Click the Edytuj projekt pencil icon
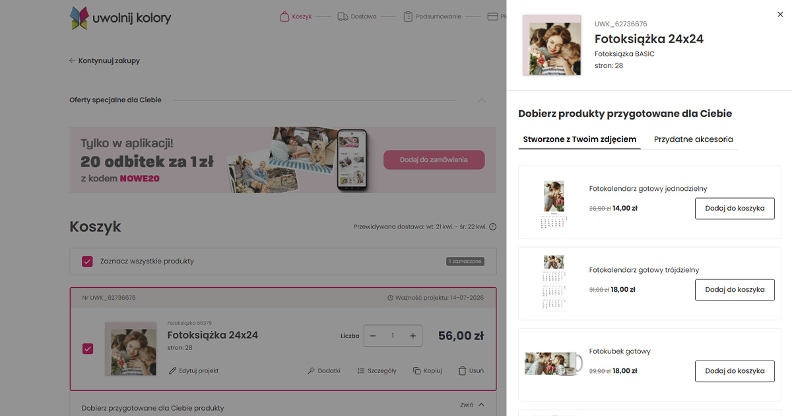Screen dimensions: 792x416 173,371
